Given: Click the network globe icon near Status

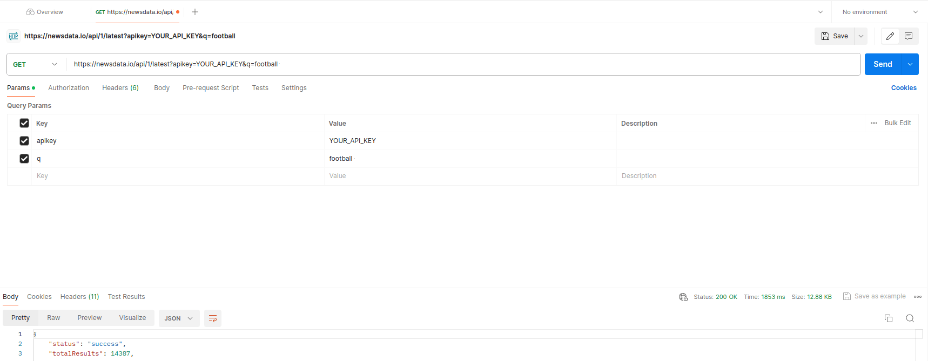Looking at the screenshot, I should tap(683, 297).
